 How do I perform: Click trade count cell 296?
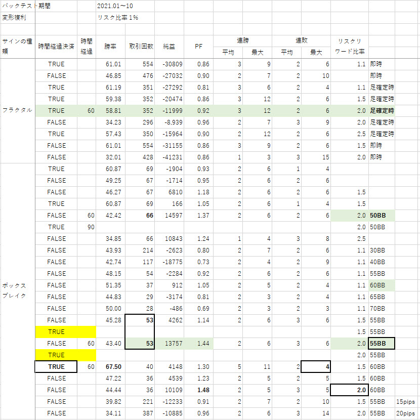tap(140, 122)
